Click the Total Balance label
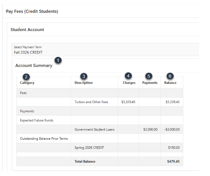This screenshot has height=176, width=210. point(85,161)
